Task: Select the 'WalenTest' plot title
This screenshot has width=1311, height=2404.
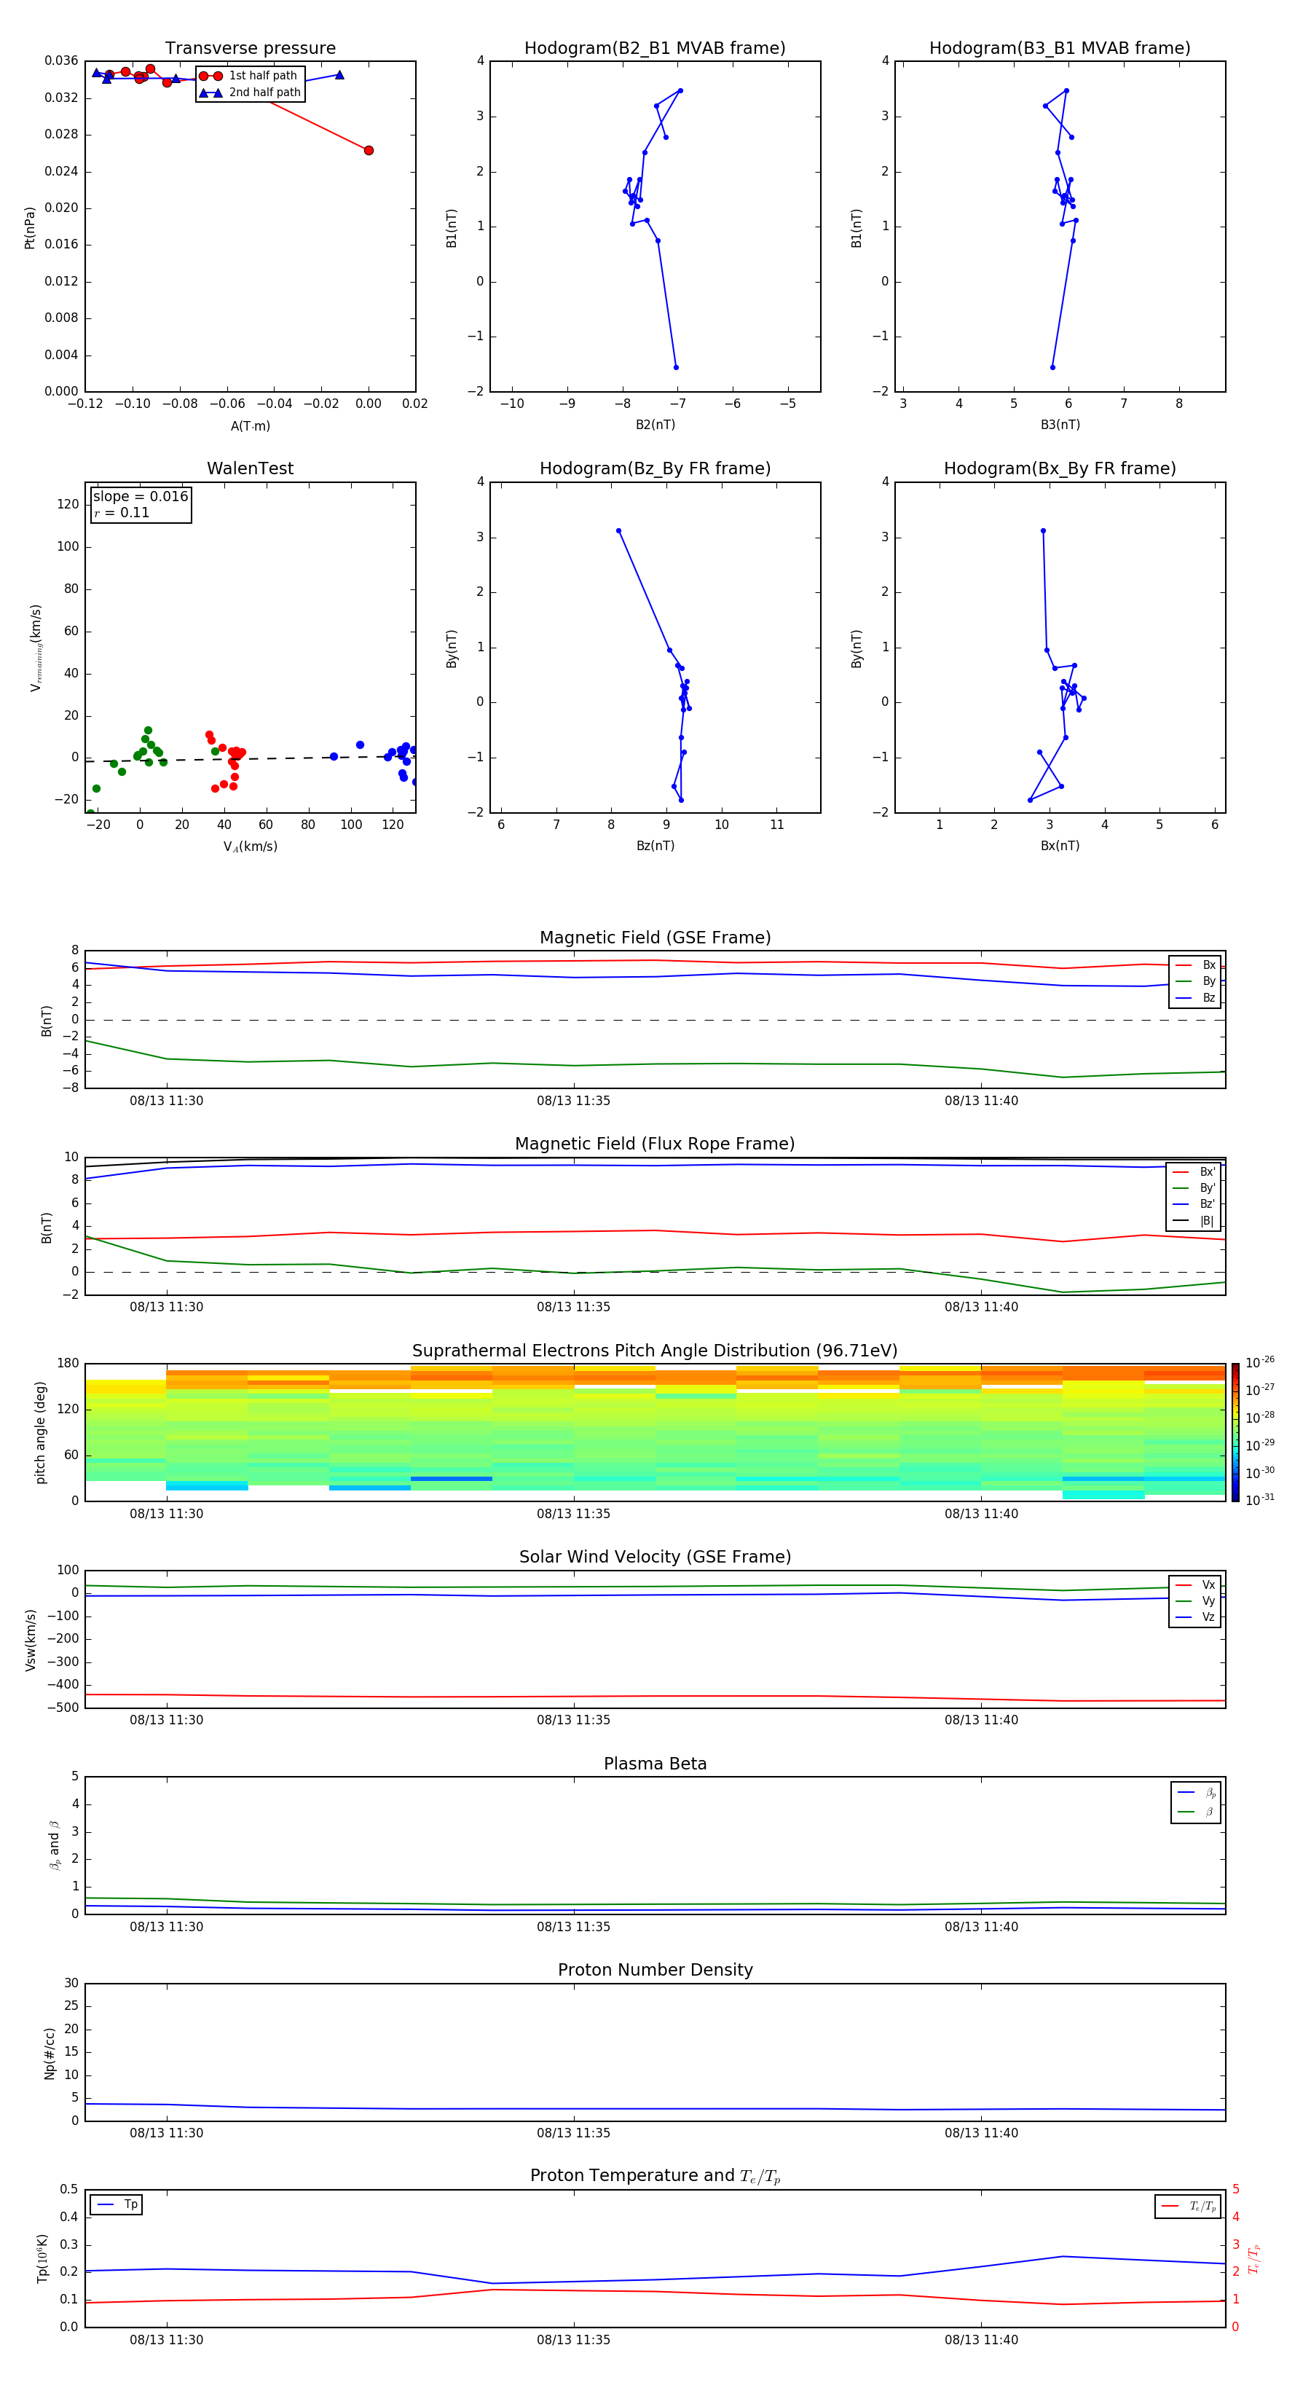Action: coord(250,468)
